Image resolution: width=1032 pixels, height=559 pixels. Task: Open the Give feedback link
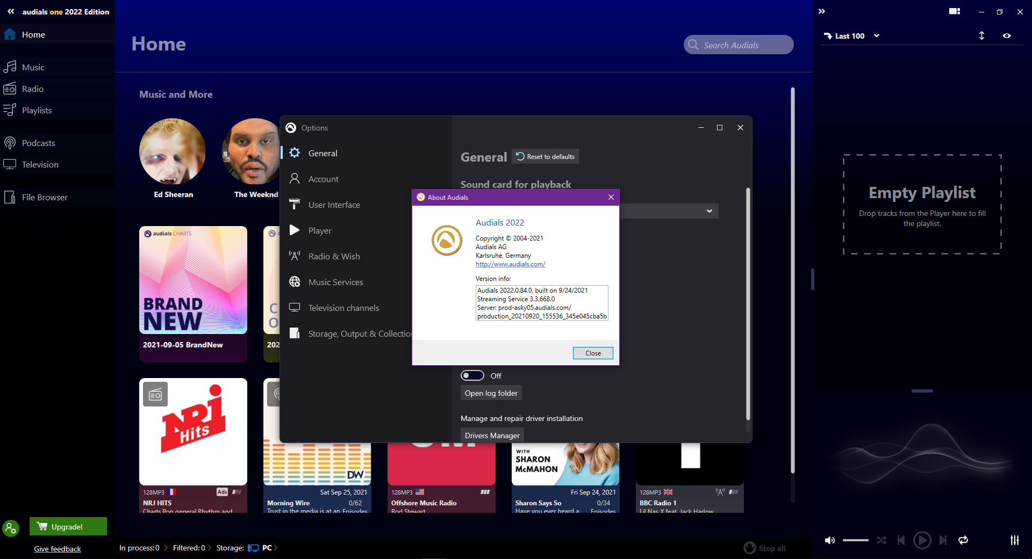pyautogui.click(x=58, y=549)
